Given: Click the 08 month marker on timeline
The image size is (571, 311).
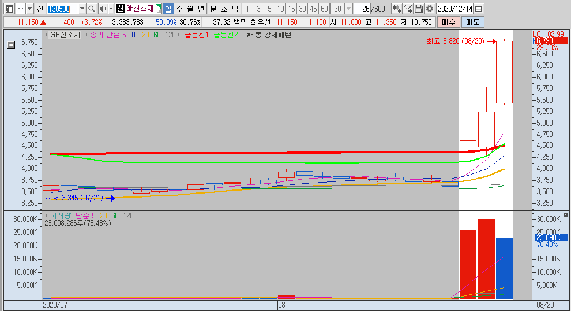Looking at the screenshot, I should pos(281,305).
